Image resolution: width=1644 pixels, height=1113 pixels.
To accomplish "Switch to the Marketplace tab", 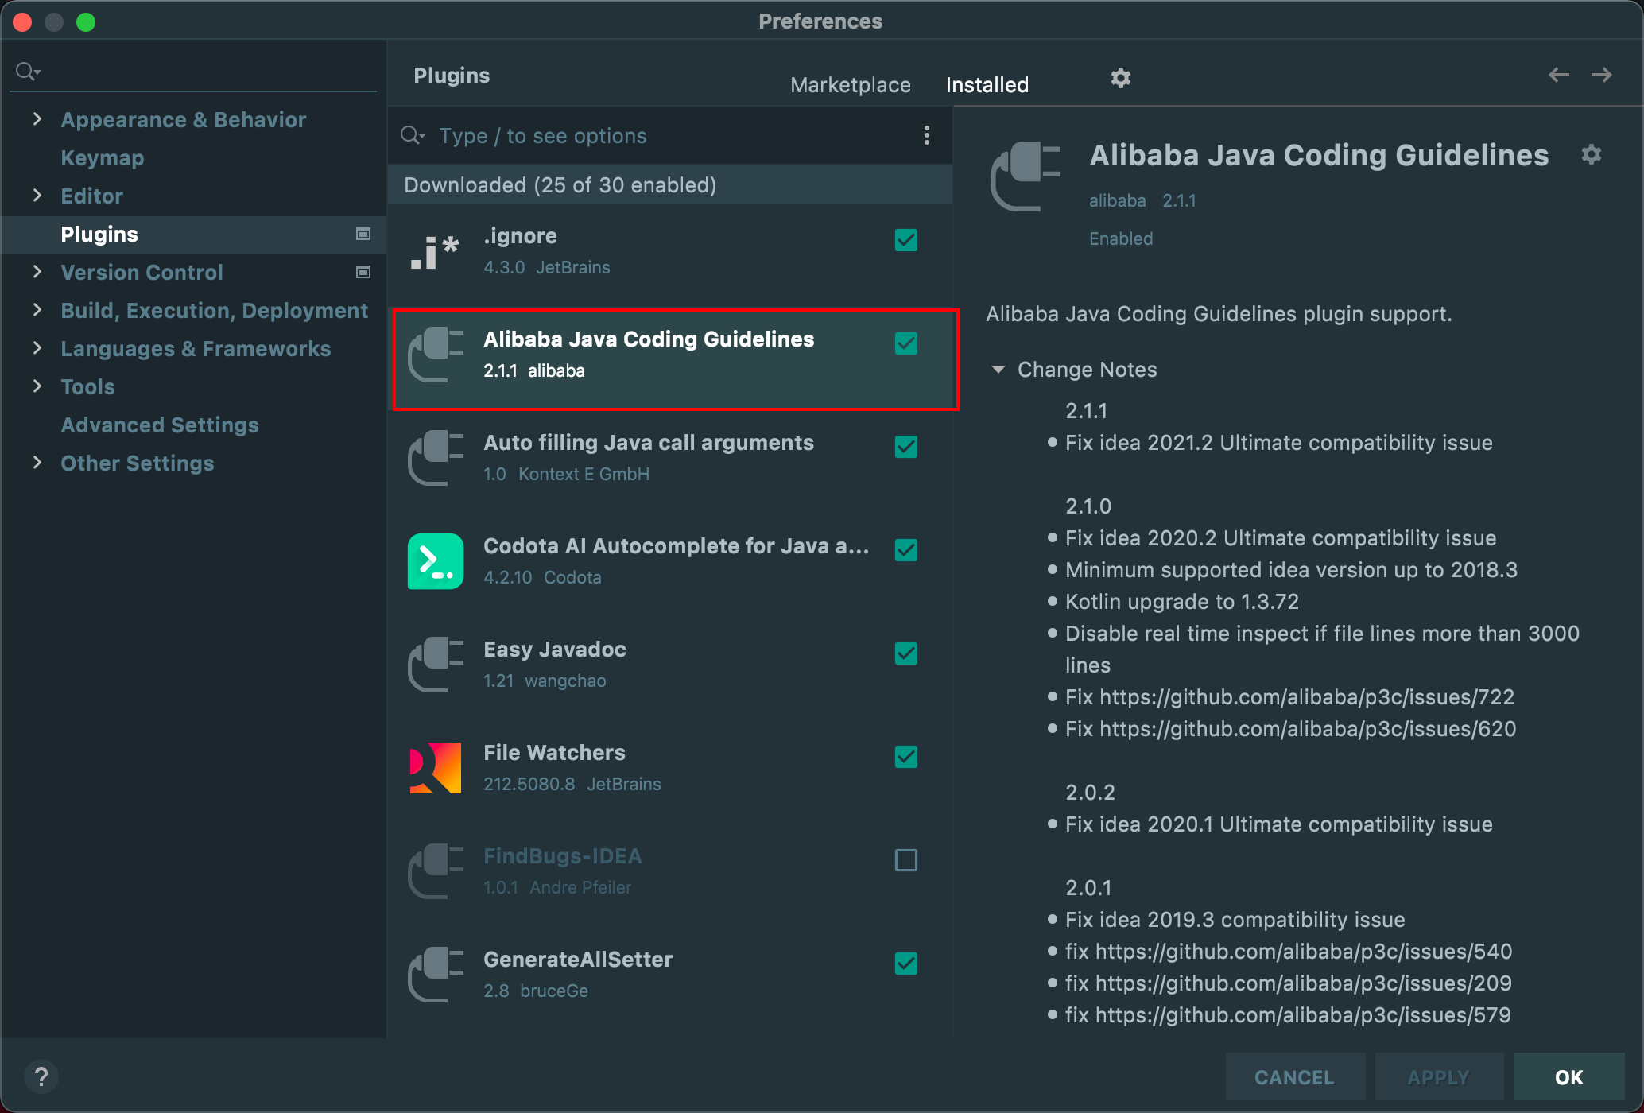I will [850, 85].
